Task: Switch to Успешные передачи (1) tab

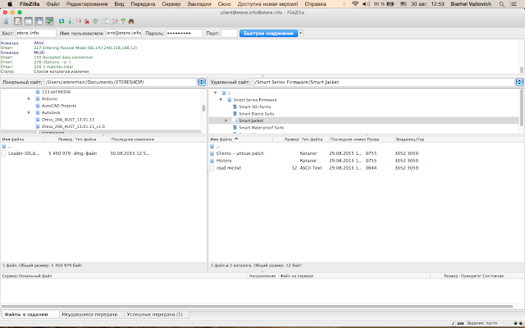Action: point(156,314)
